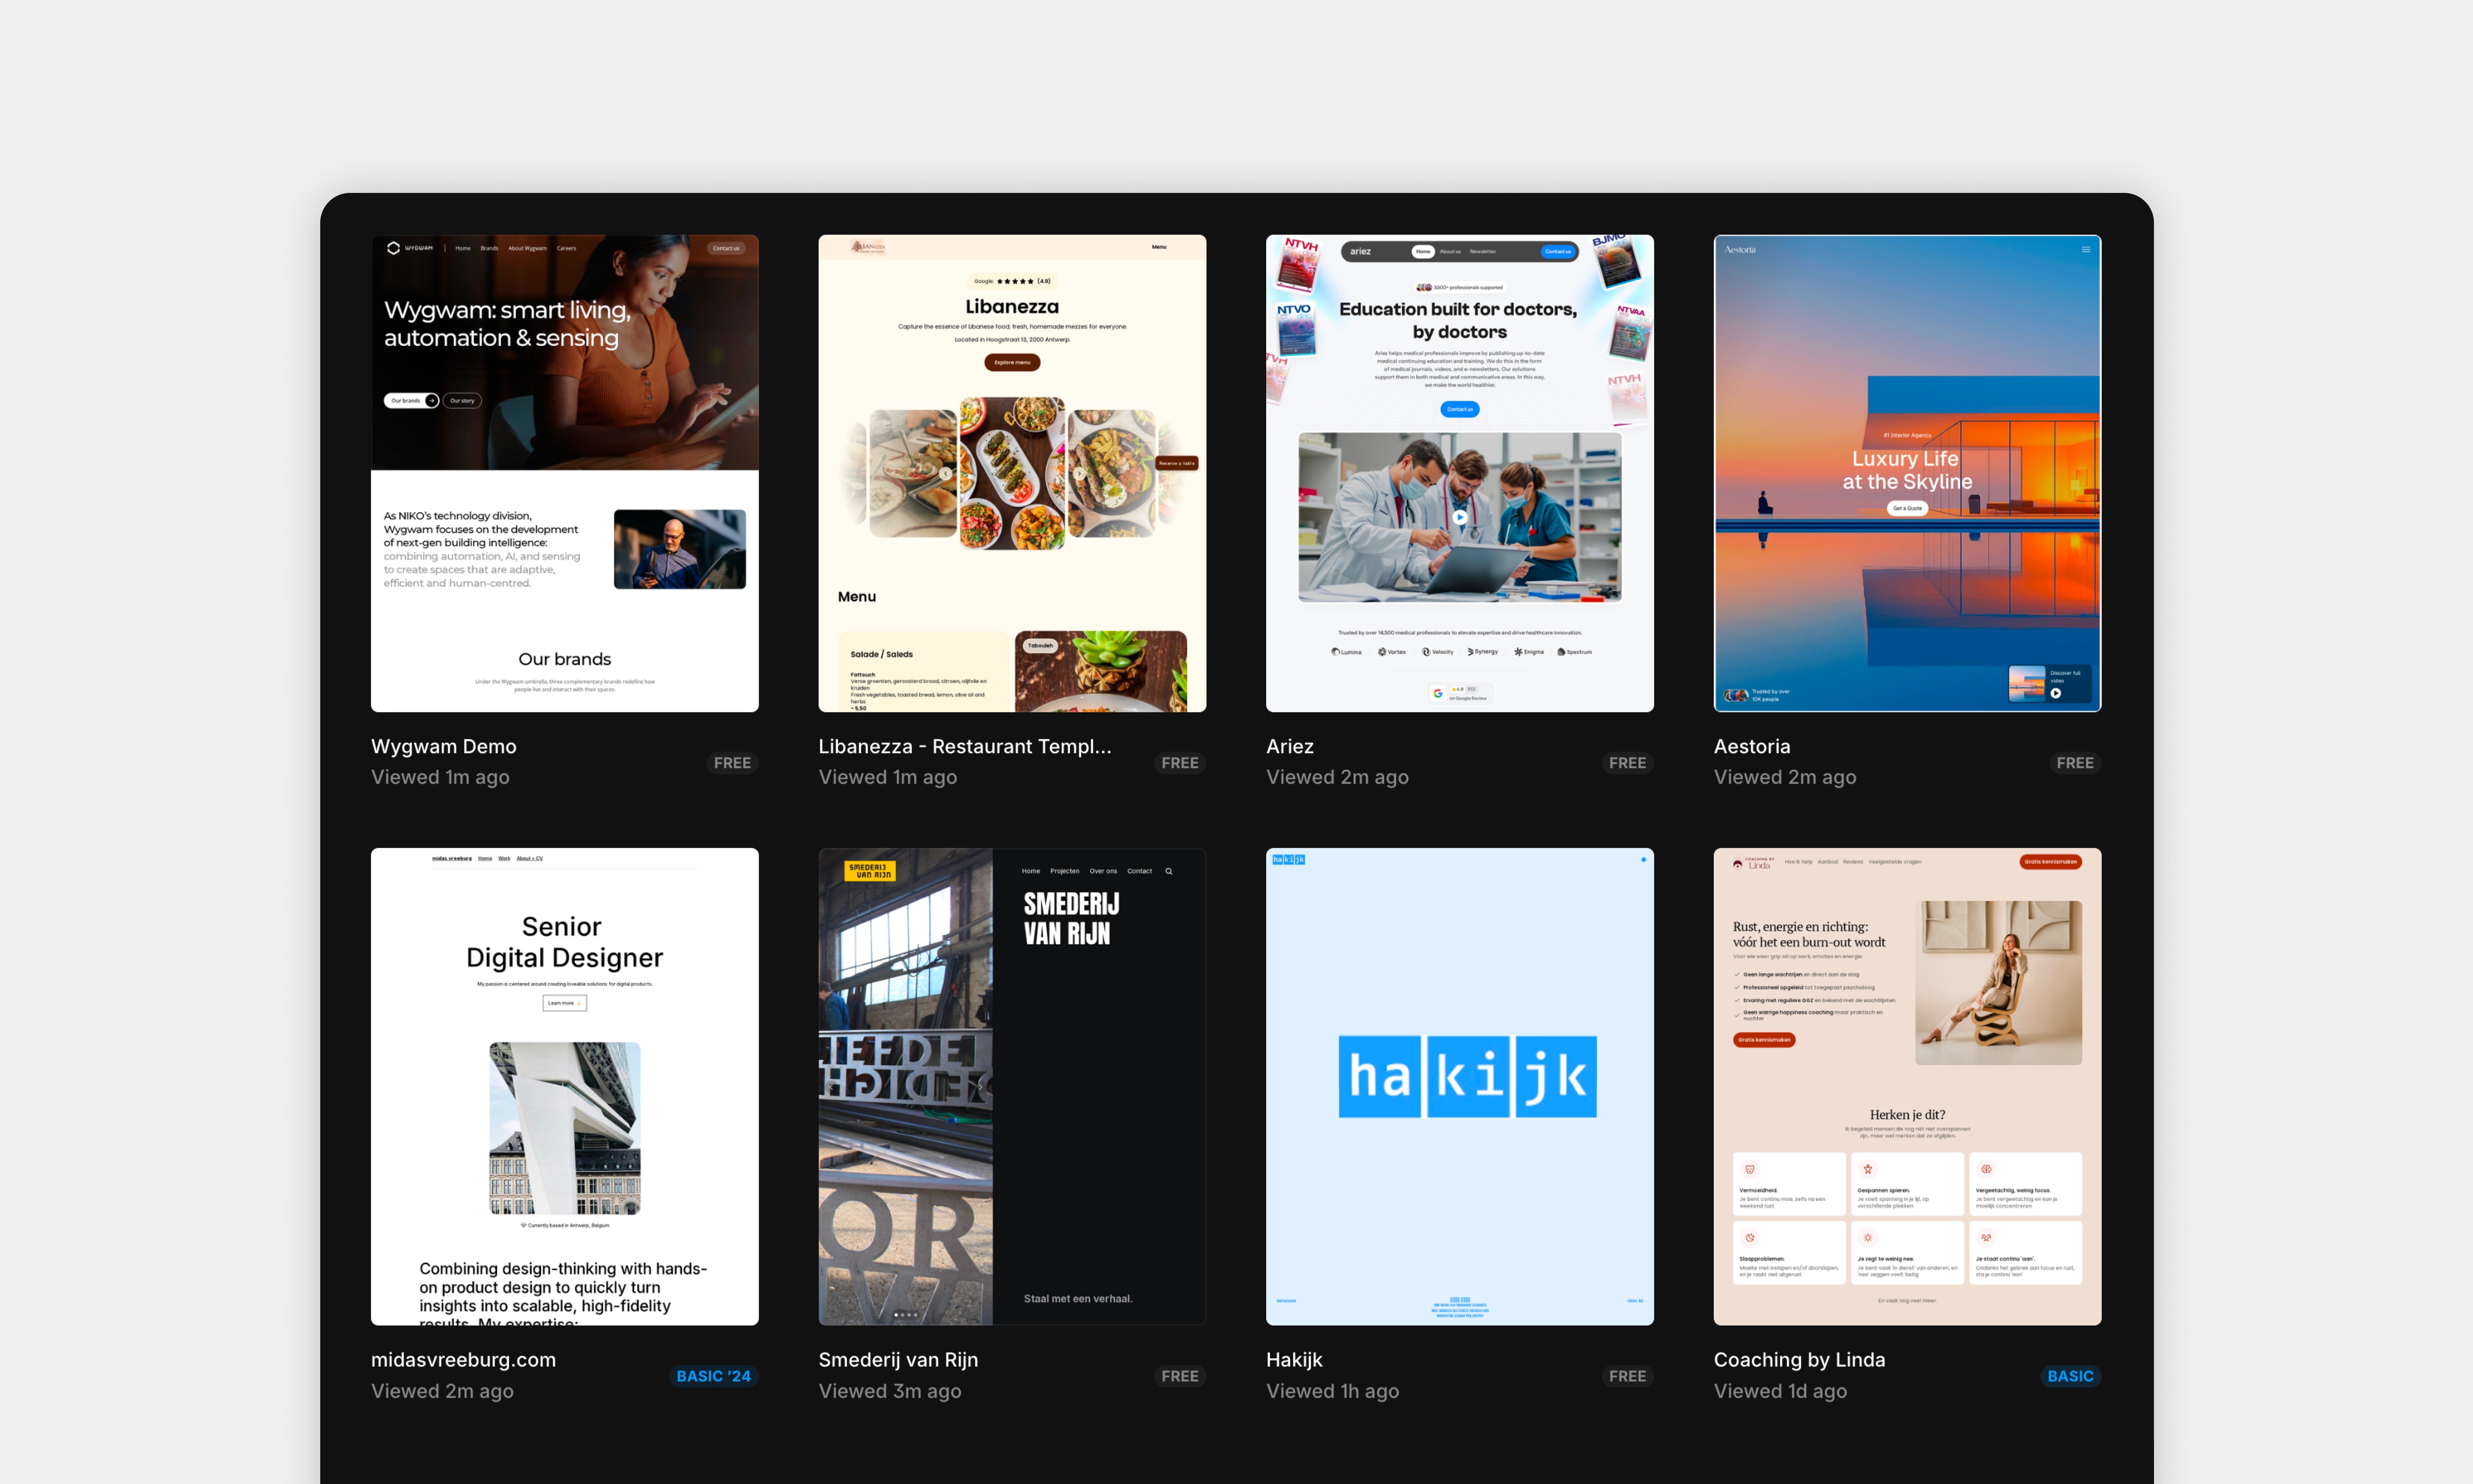Open the midasvreeburg.com project thumbnail
Image resolution: width=2473 pixels, height=1484 pixels.
tap(564, 1086)
